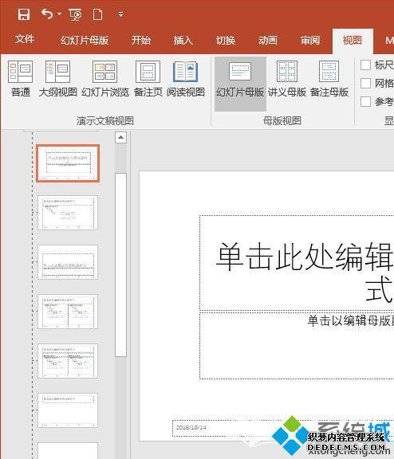Open Customize Quick Access Toolbar dropdown
The width and height of the screenshot is (394, 459).
click(120, 14)
